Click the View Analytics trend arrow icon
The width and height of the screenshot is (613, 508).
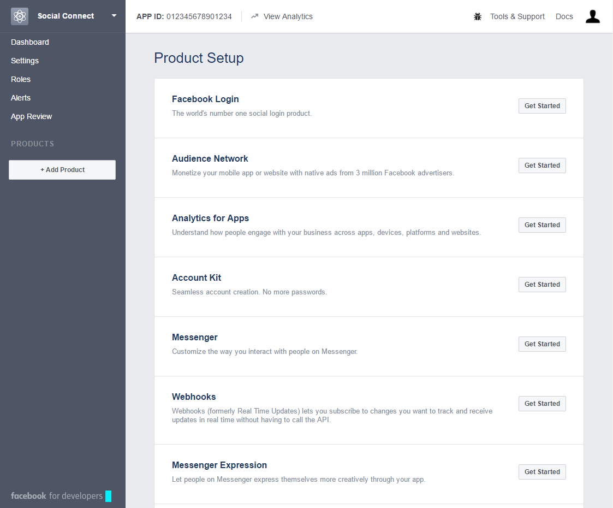pyautogui.click(x=254, y=16)
